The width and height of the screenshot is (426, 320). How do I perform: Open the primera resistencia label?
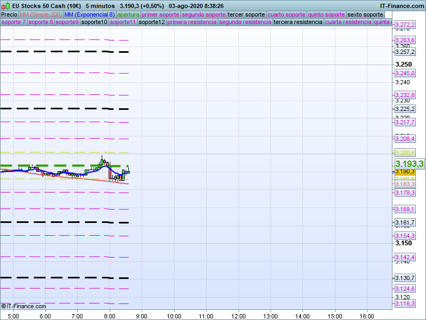(192, 22)
